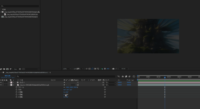Screen dimensions: 200x109
Task: Click the show channel color icon in viewer
Action: point(102,69)
